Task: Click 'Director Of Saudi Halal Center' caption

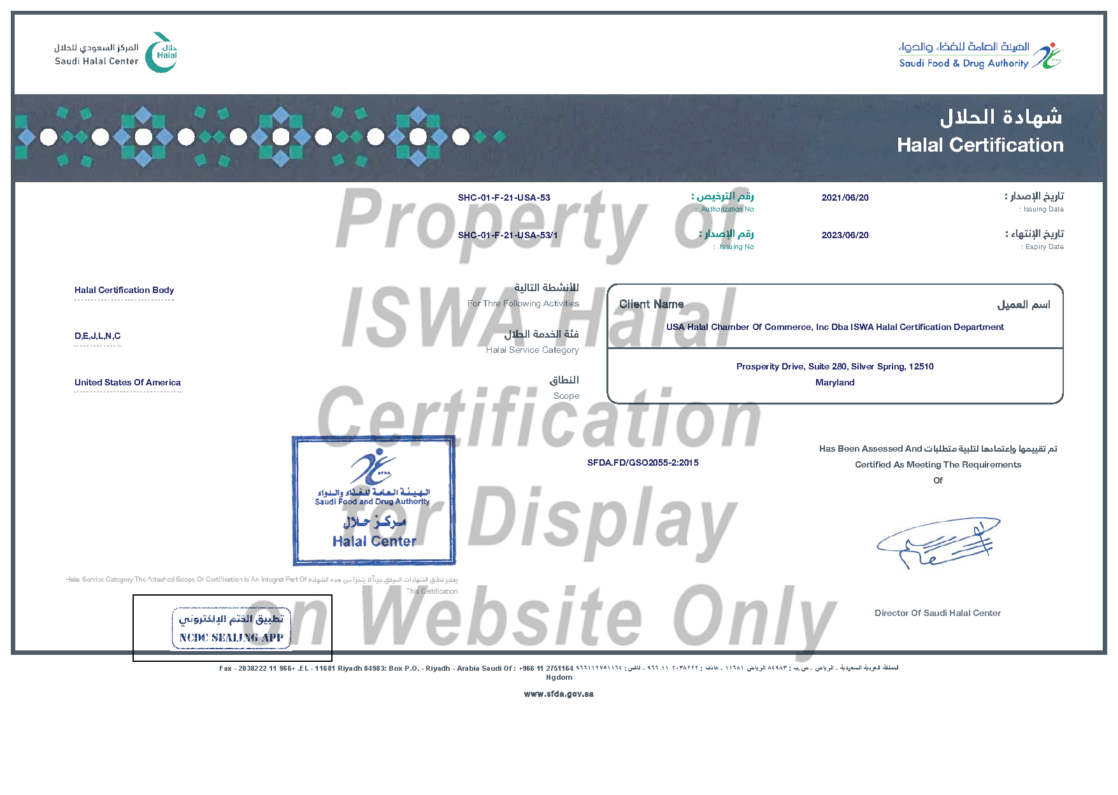Action: (938, 613)
